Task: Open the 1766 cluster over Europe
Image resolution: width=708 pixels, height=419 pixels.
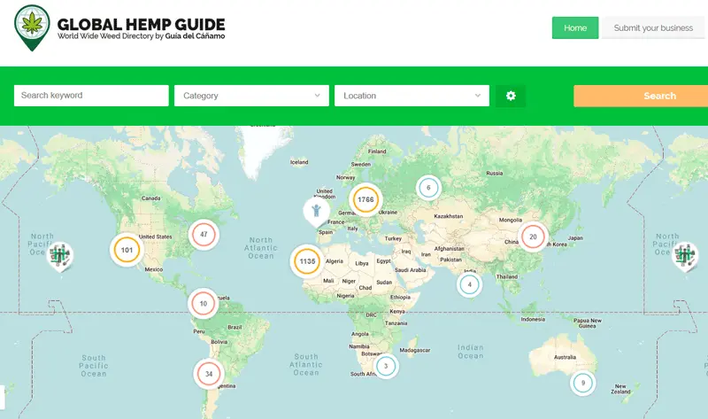Action: [366, 199]
